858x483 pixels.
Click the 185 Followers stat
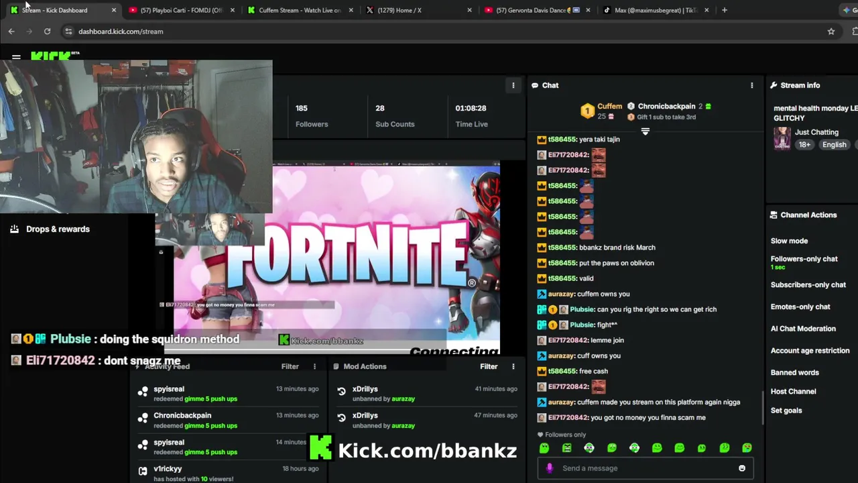(x=312, y=115)
